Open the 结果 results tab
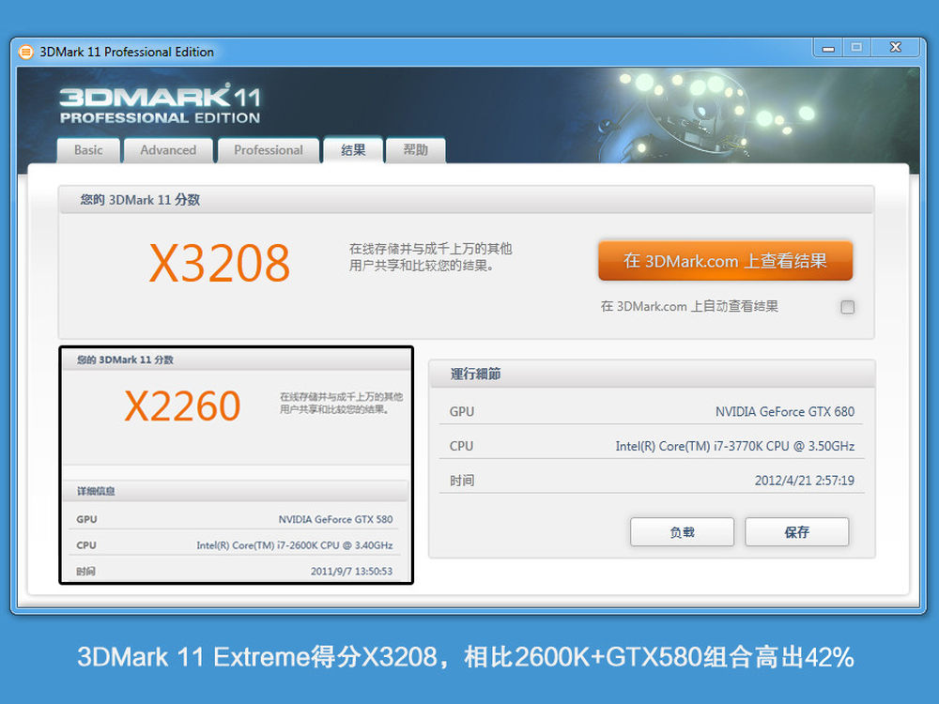This screenshot has width=939, height=704. (353, 150)
